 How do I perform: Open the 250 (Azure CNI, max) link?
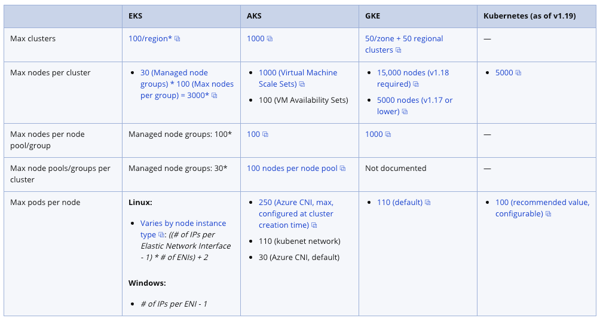[x=296, y=213]
